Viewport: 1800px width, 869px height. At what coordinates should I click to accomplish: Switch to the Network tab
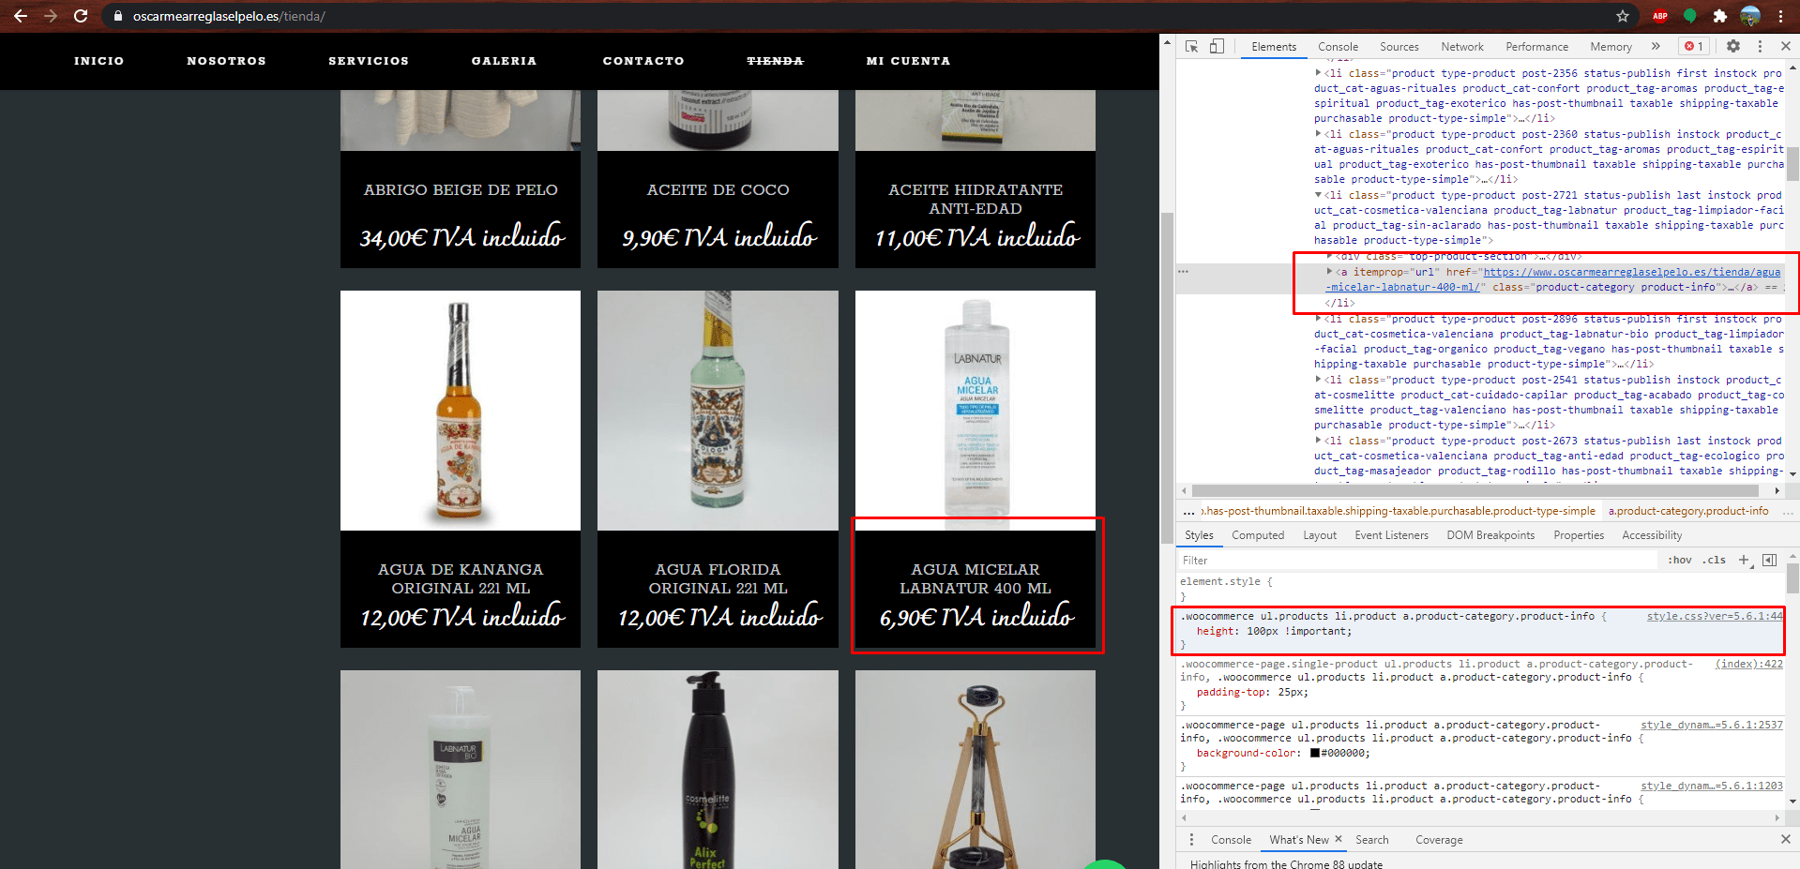[1462, 47]
